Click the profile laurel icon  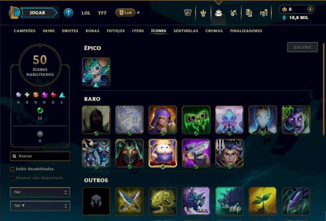point(203,13)
